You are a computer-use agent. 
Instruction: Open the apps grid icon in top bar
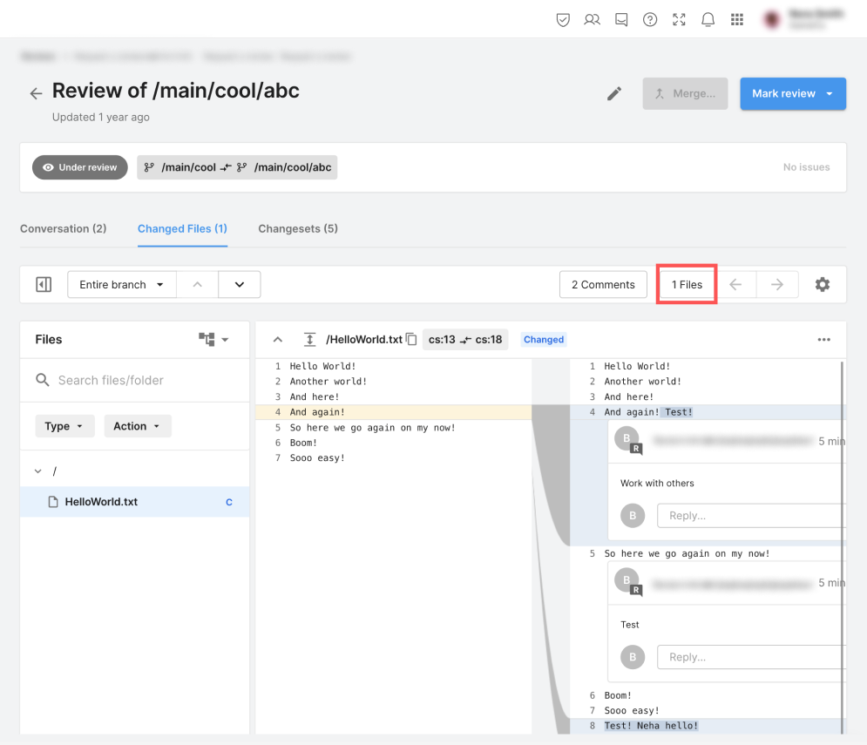(x=737, y=19)
